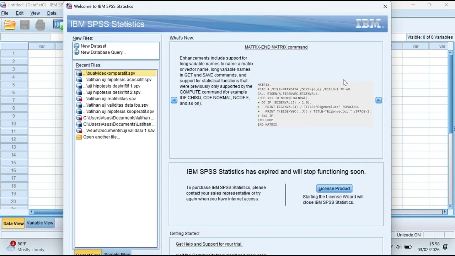Maximize the Data Editor window
455x256 pixels.
pos(429,5)
